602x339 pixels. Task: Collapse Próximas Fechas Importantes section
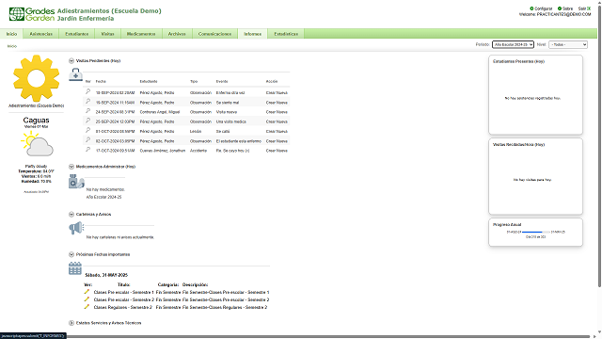[x=71, y=254]
